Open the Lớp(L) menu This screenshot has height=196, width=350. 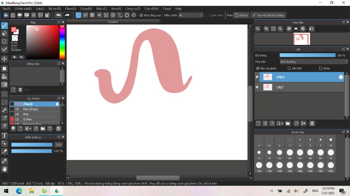click(x=40, y=9)
